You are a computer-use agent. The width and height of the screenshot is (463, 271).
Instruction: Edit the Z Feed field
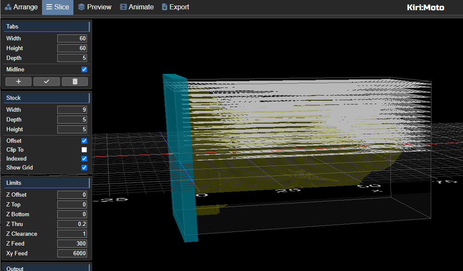(x=72, y=243)
